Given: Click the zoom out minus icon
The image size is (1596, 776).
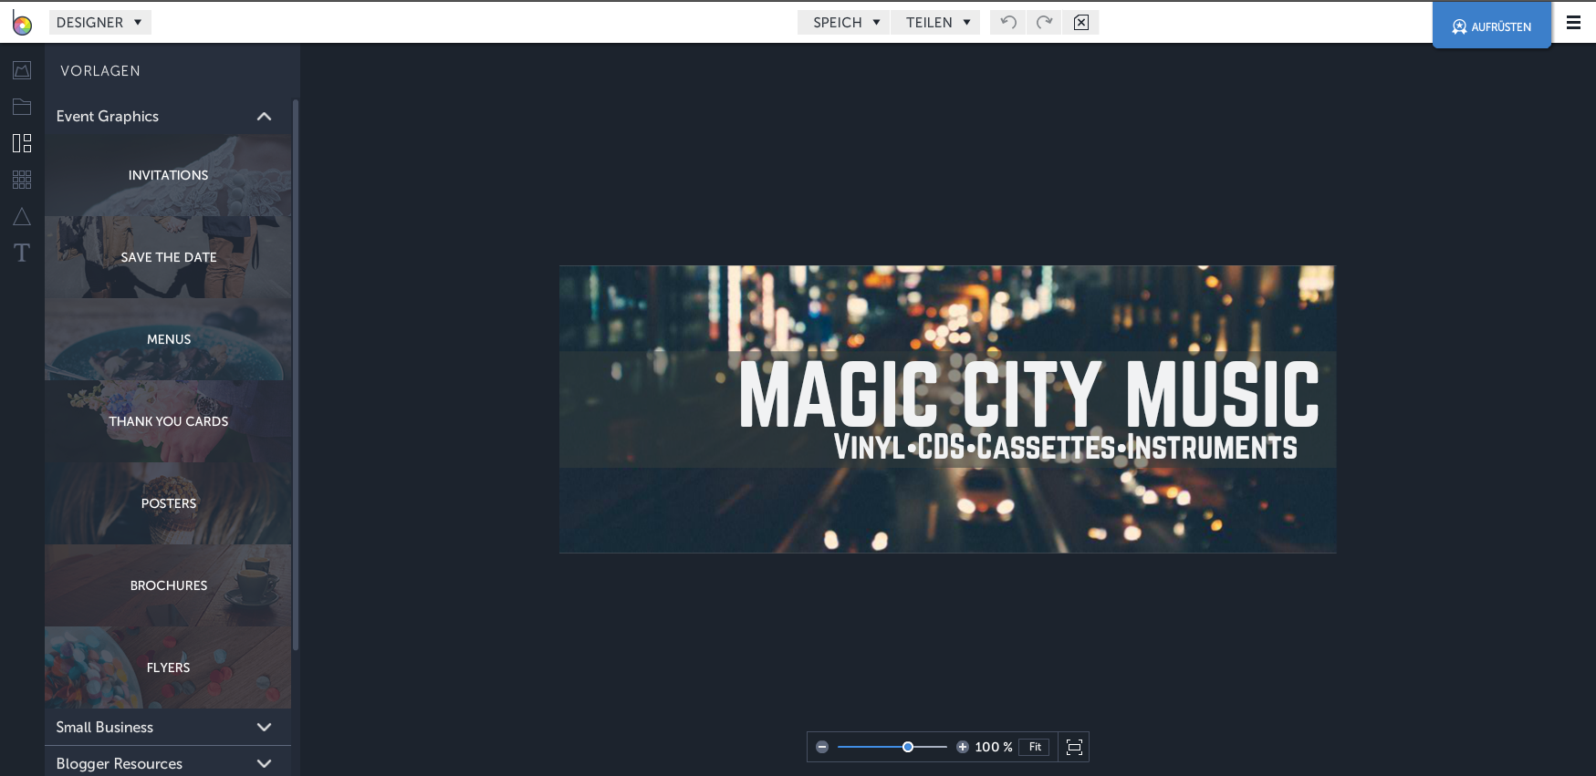Looking at the screenshot, I should (x=822, y=747).
